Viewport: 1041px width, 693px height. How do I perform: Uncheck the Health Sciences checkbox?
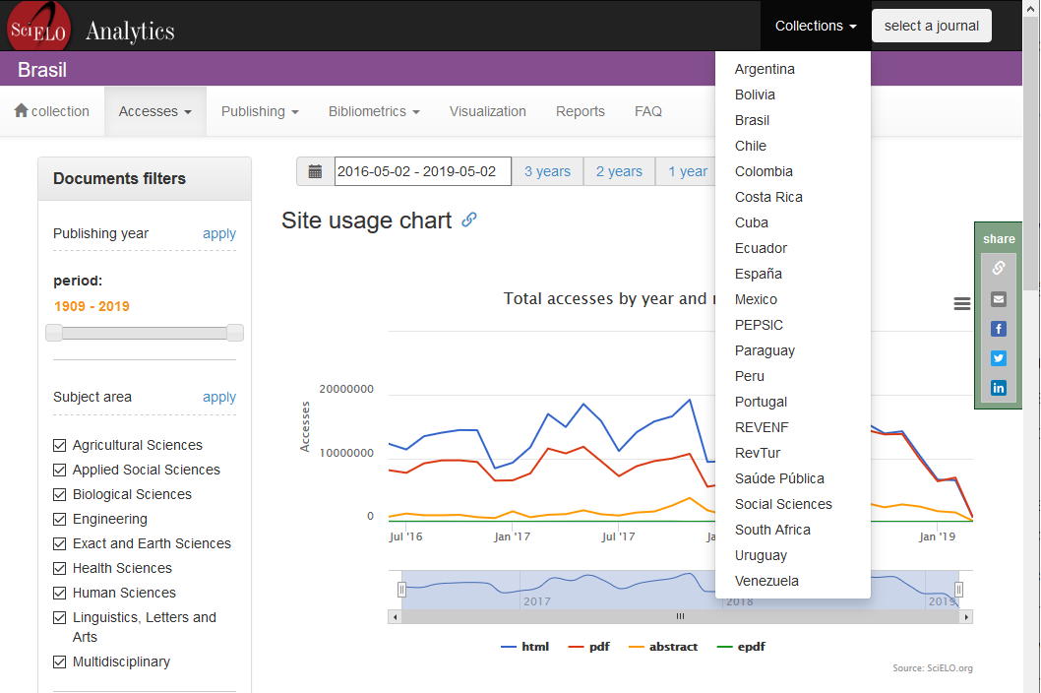tap(60, 568)
